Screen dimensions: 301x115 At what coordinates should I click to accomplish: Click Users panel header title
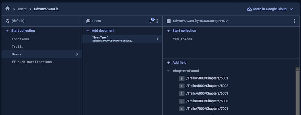tap(97, 21)
